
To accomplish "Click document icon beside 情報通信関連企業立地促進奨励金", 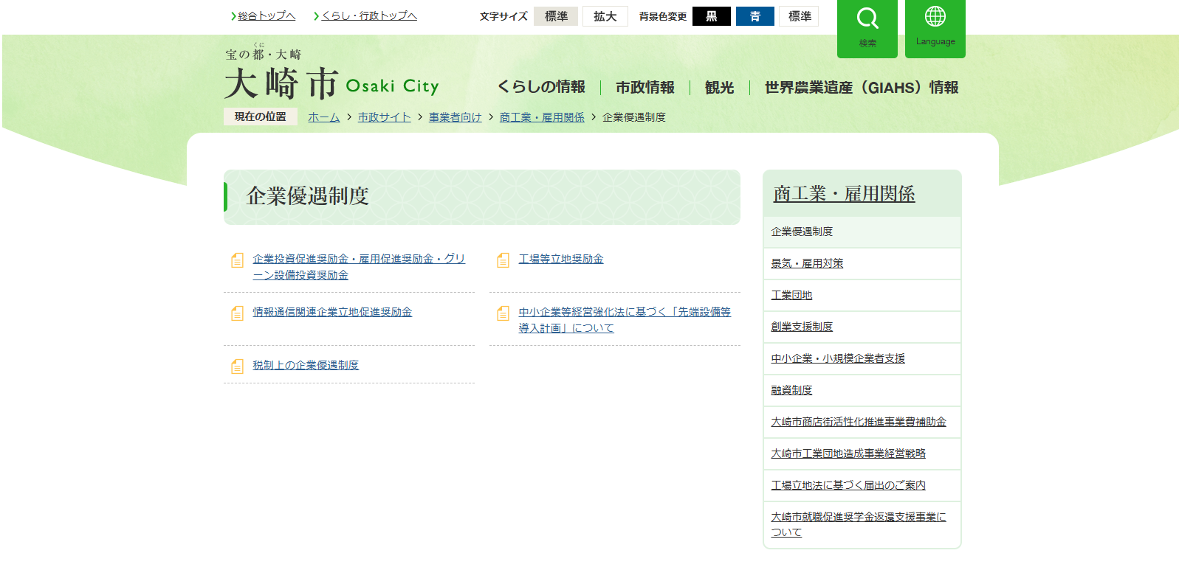I will point(237,313).
